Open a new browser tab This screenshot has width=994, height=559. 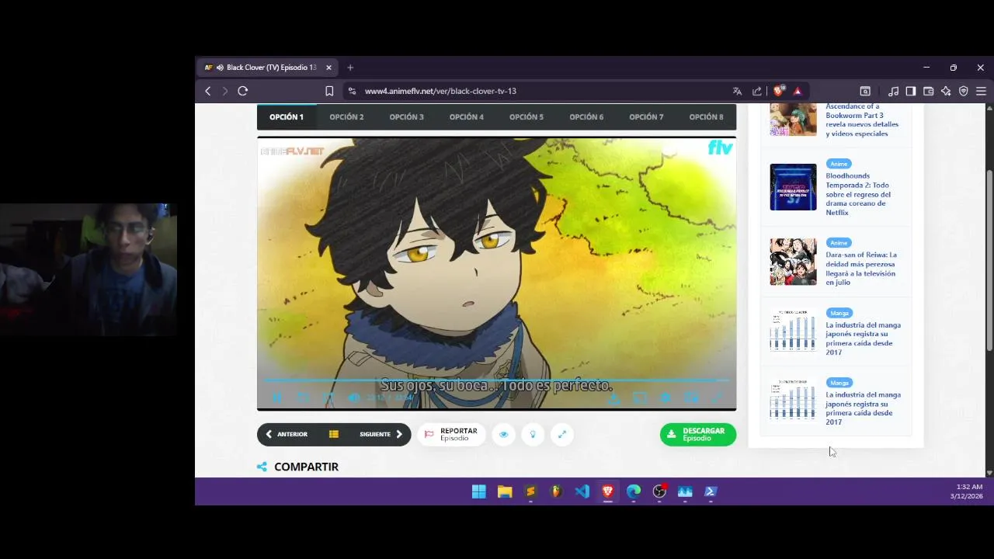coord(350,68)
